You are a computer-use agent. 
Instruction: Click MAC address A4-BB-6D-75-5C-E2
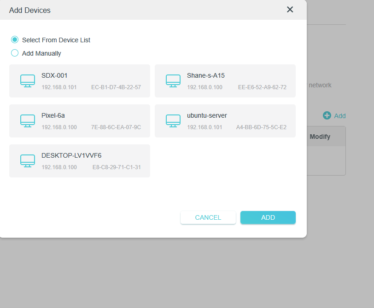pos(261,127)
